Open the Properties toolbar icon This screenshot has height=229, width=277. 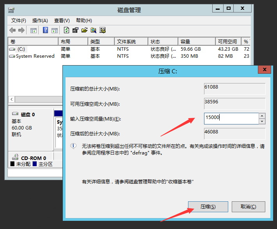pyautogui.click(x=75, y=30)
